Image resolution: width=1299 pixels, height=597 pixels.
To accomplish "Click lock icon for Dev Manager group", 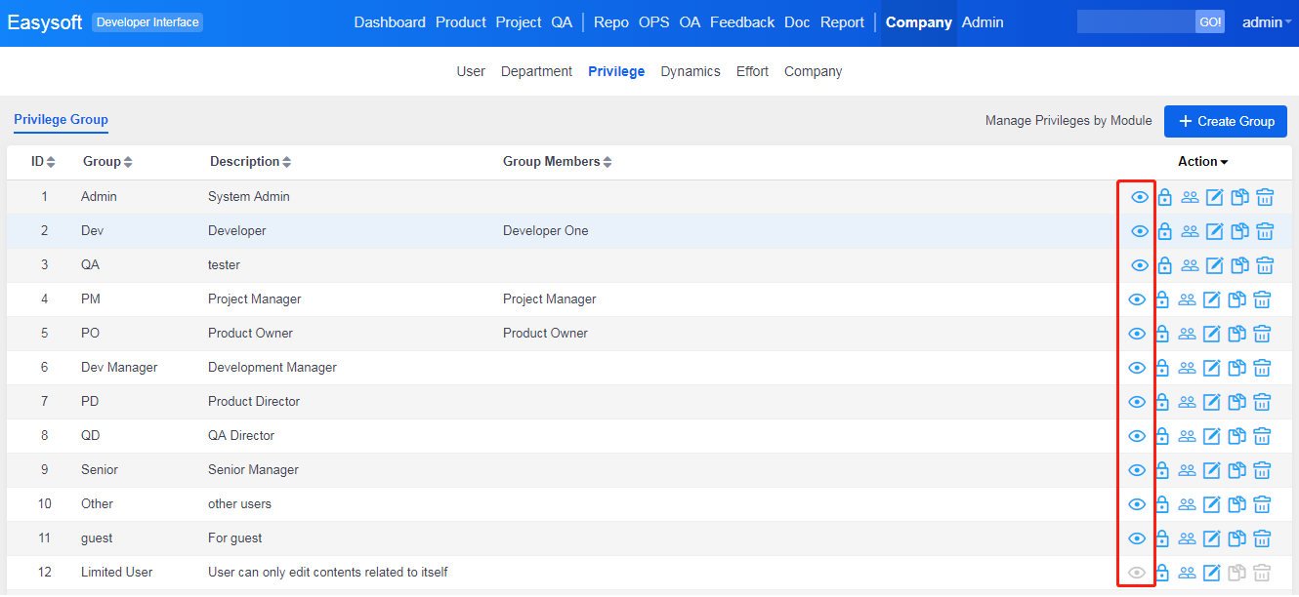I will [x=1162, y=368].
